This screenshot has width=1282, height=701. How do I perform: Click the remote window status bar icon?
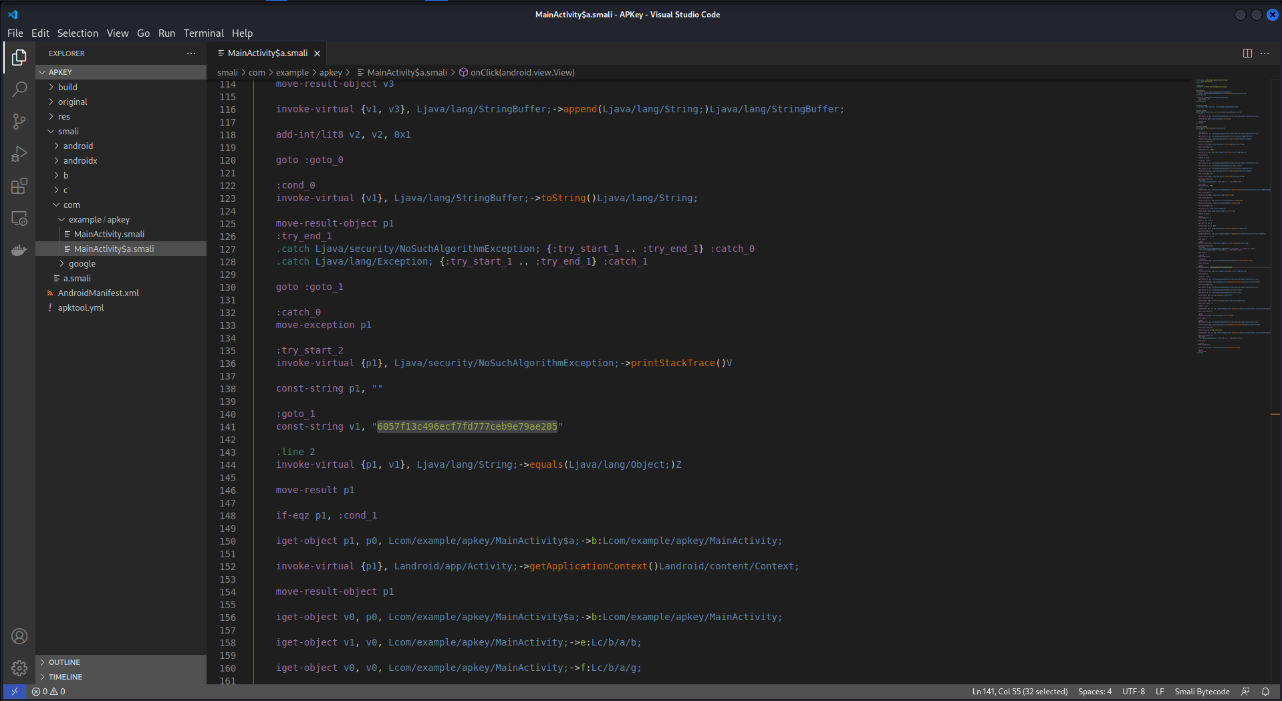click(15, 692)
